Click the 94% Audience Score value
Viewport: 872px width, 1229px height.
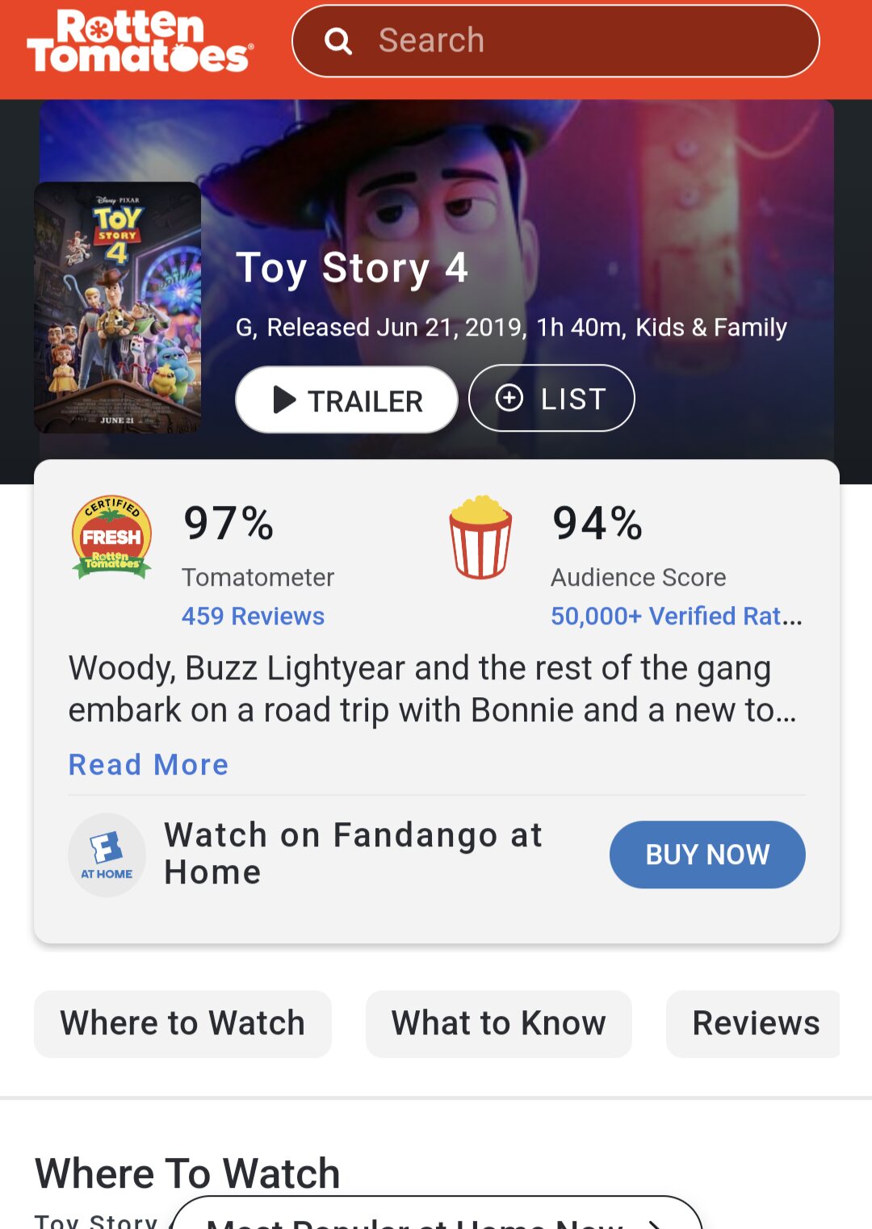pyautogui.click(x=597, y=523)
